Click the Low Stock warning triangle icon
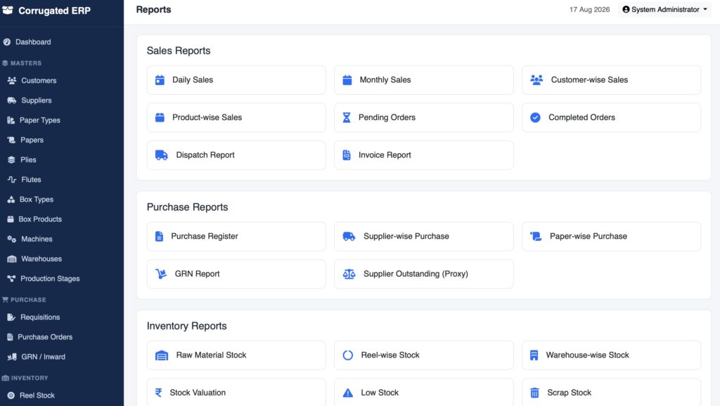Screen dimensions: 720x406 [x=348, y=393]
